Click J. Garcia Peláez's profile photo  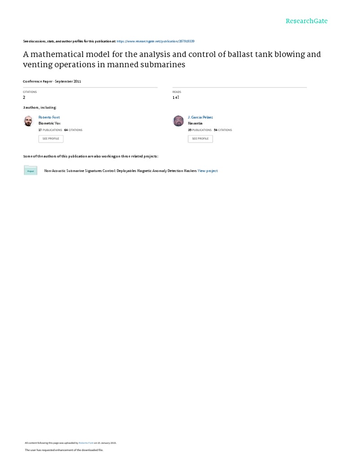click(178, 121)
